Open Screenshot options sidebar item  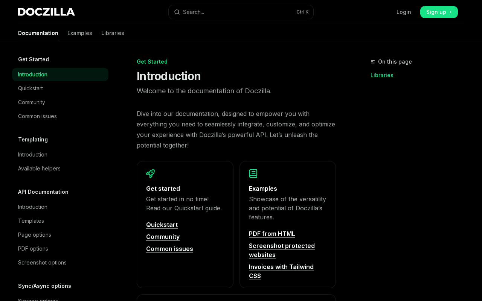[x=42, y=263]
